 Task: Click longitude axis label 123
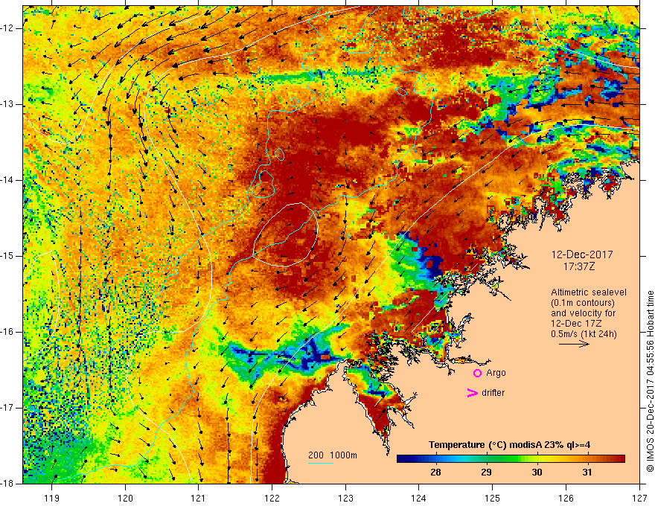tap(345, 498)
